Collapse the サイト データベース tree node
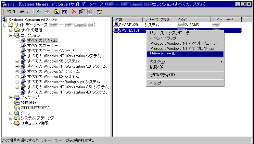This screenshot has height=144, width=254. point(5,25)
